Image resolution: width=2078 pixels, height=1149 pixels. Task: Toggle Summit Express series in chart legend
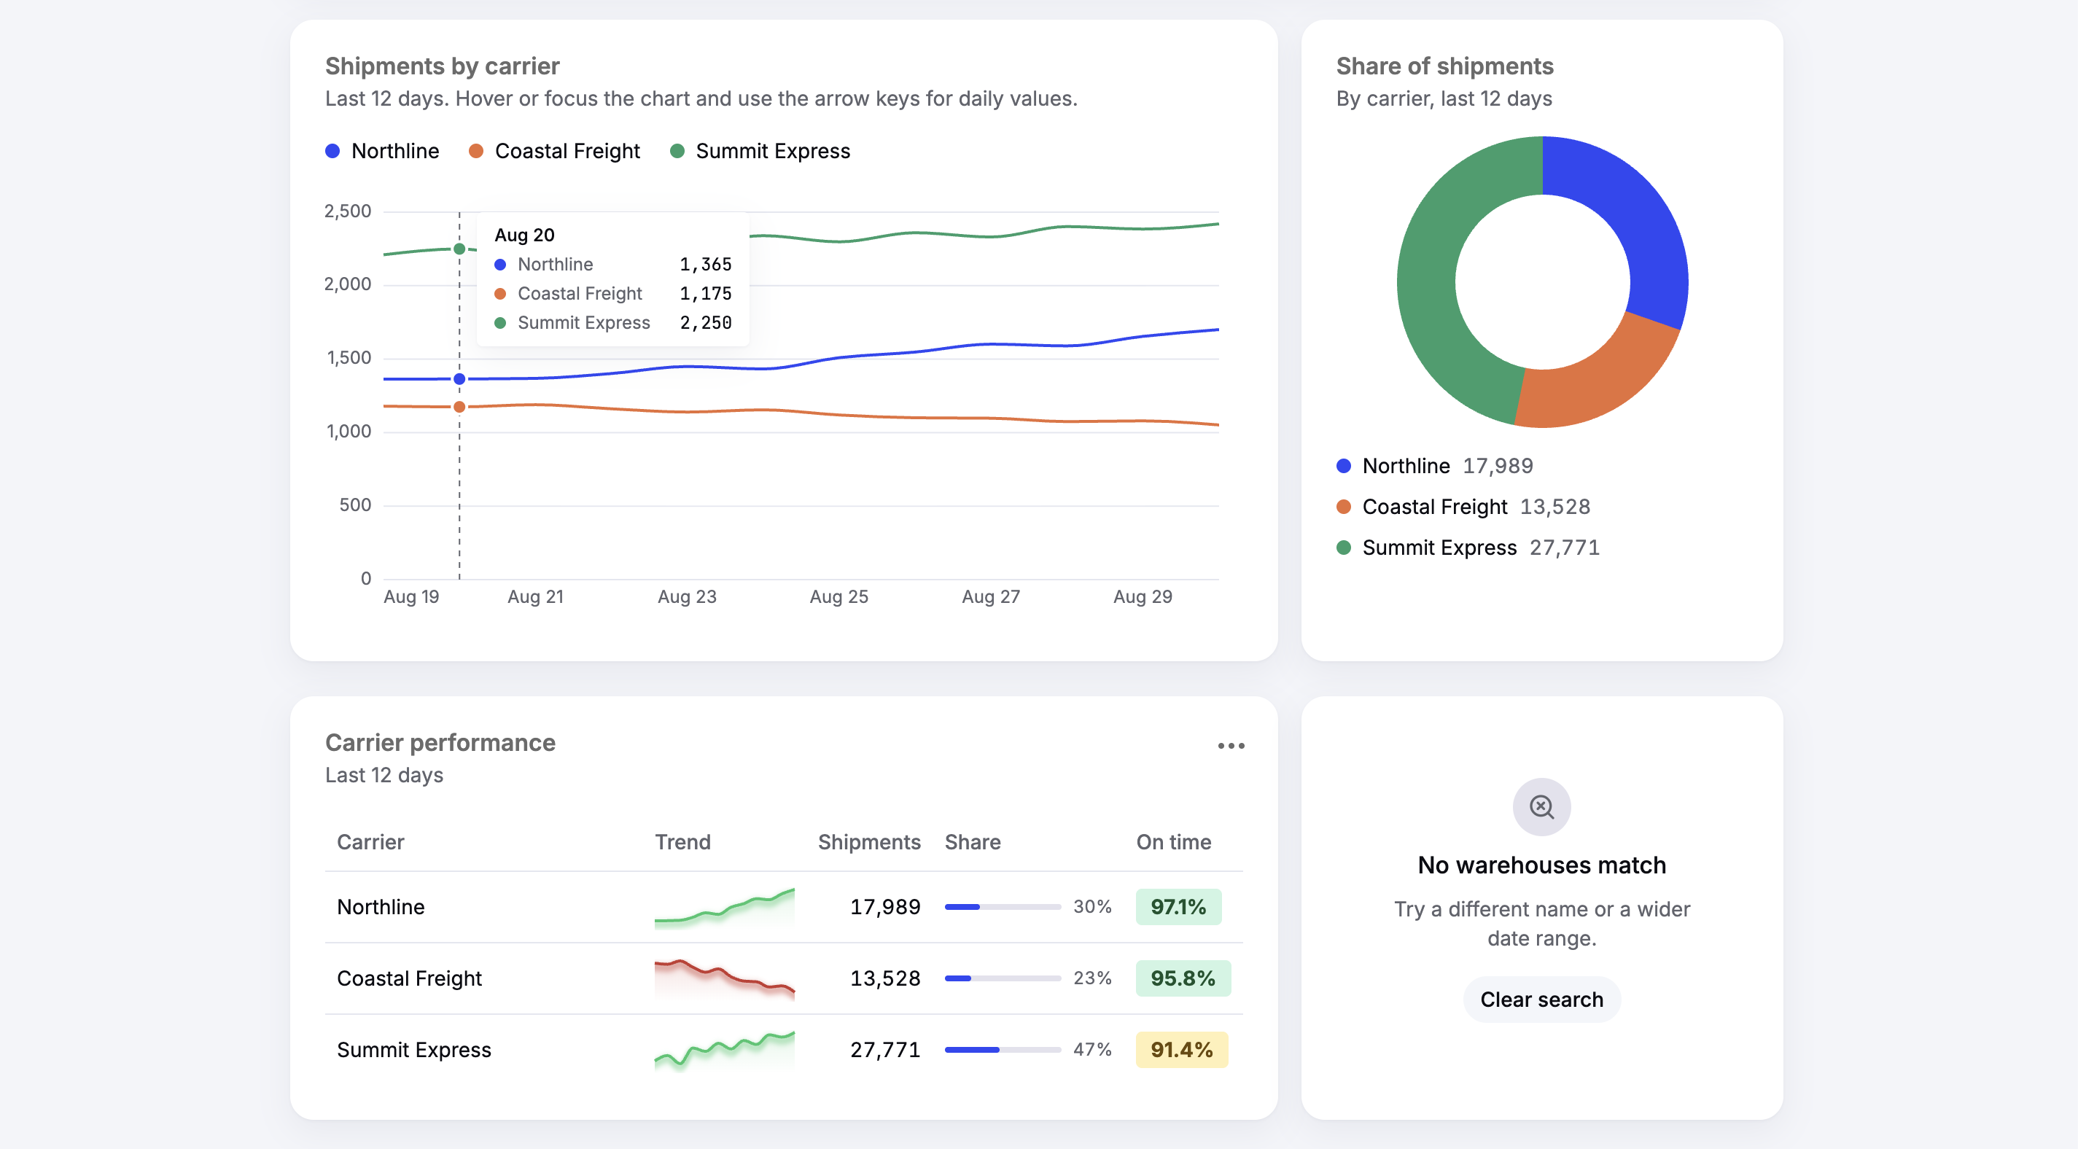[760, 151]
